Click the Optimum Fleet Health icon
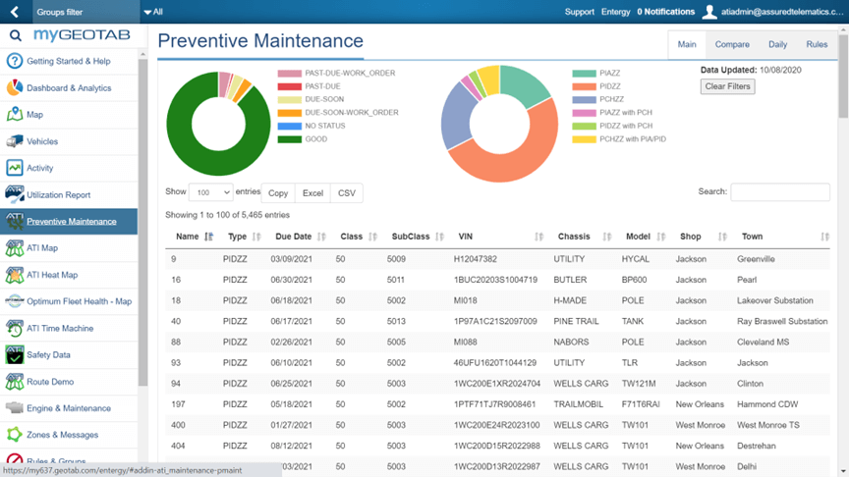The image size is (849, 477). (x=15, y=301)
